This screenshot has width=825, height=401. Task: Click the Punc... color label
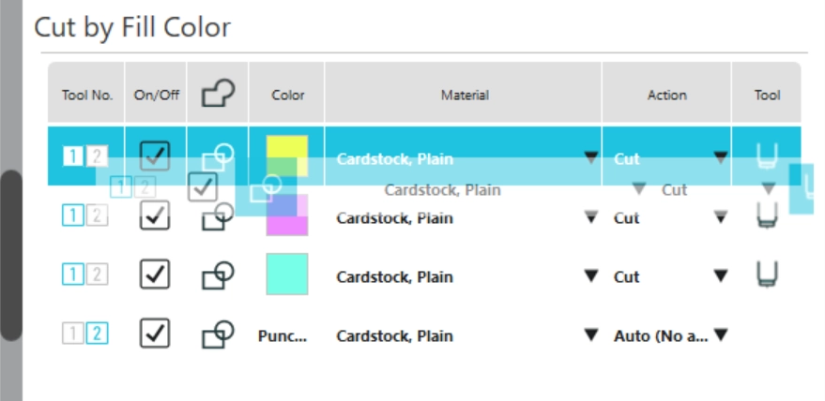point(283,335)
